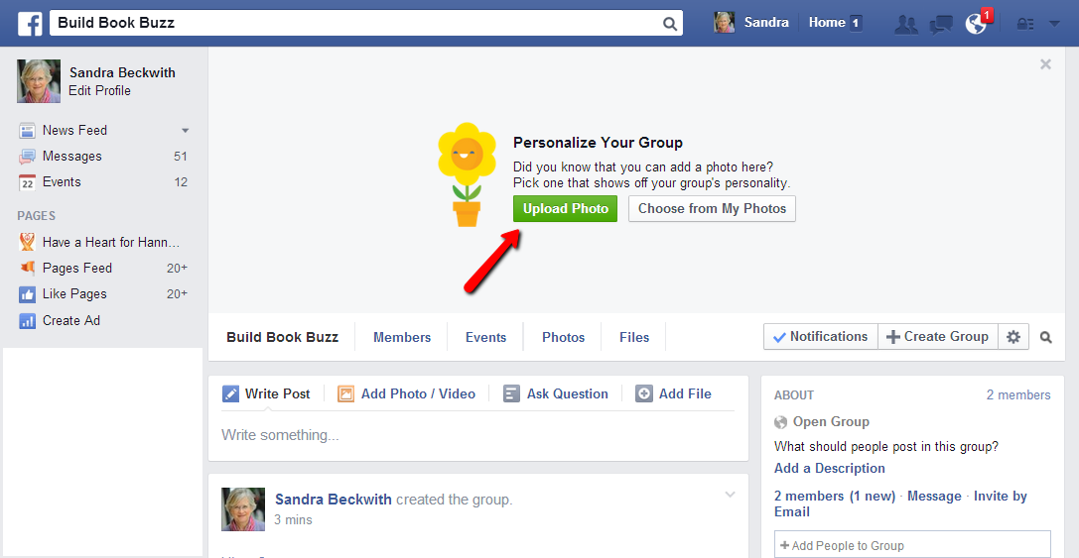
Task: Open notifications globe icon
Action: (x=976, y=24)
